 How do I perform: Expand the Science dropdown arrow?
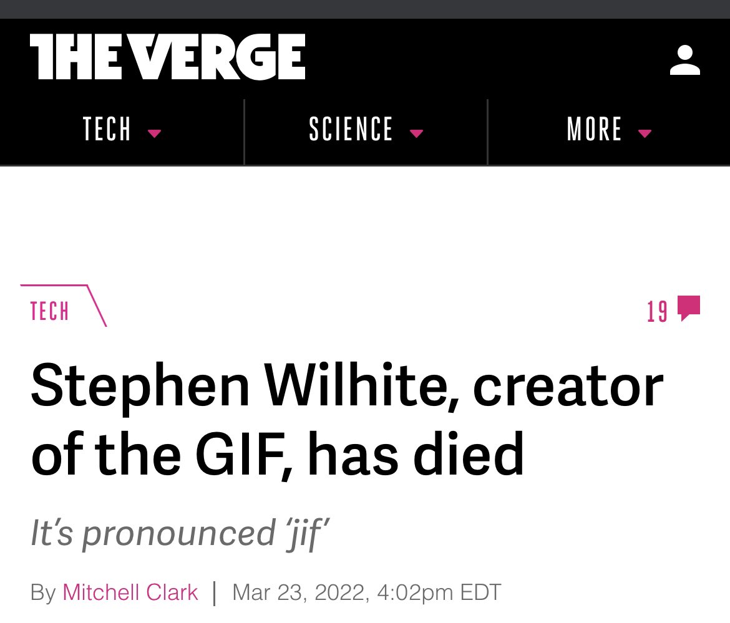(416, 133)
